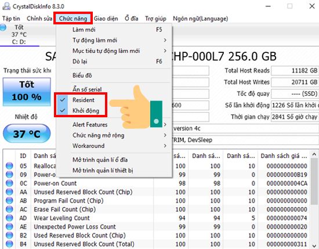Click the Tốc độ quay value field
Image resolution: width=319 pixels, height=249 pixels.
pos(295,93)
